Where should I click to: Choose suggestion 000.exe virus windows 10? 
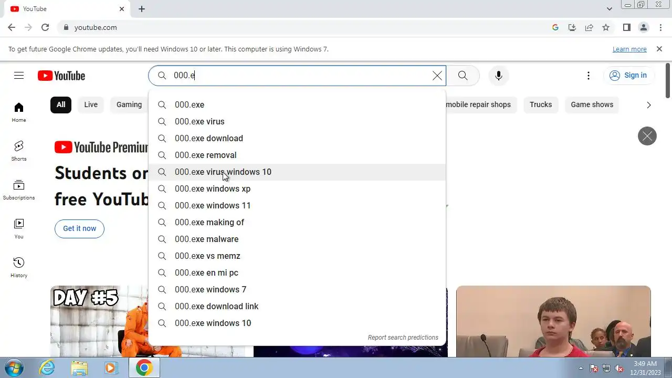click(x=297, y=172)
